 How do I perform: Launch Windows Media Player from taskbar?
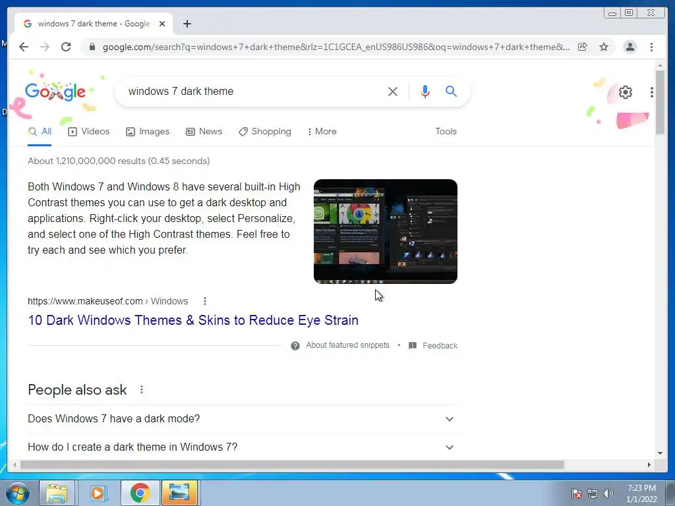coord(98,493)
